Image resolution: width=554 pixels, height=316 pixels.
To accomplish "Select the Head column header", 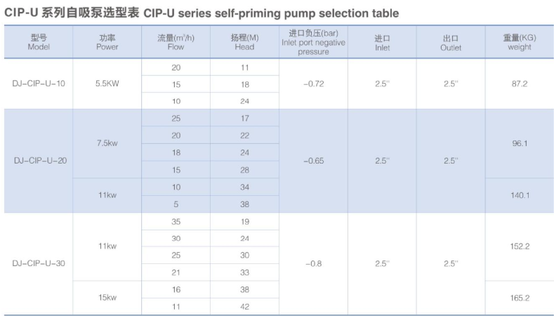I will pyautogui.click(x=244, y=42).
